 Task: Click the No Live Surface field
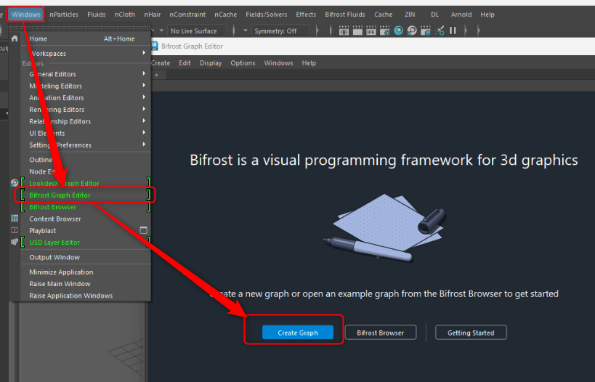pyautogui.click(x=197, y=31)
